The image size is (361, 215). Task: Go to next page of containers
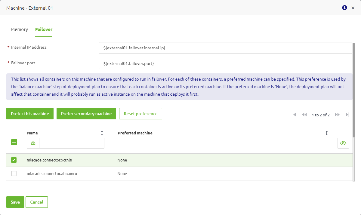(337, 115)
